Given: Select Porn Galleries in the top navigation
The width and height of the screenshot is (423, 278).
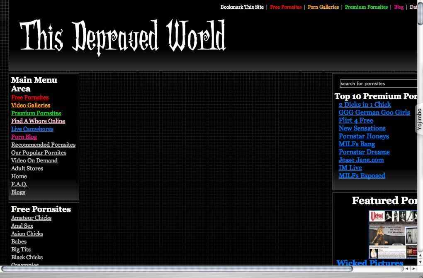Looking at the screenshot, I should point(323,7).
